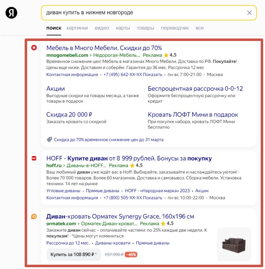This screenshot has height=269, width=265.
Task: Click Реклама label in Много Мебели ad
Action: click(152, 55)
